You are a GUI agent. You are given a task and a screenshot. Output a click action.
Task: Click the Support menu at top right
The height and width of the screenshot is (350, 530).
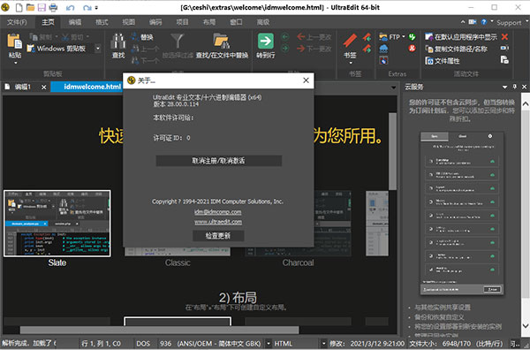[509, 23]
